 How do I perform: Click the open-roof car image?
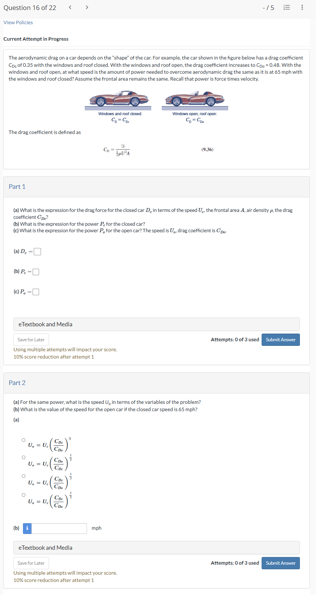click(195, 99)
